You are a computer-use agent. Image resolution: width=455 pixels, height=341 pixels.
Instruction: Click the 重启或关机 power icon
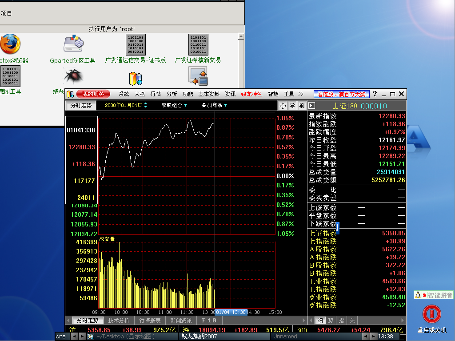[432, 314]
